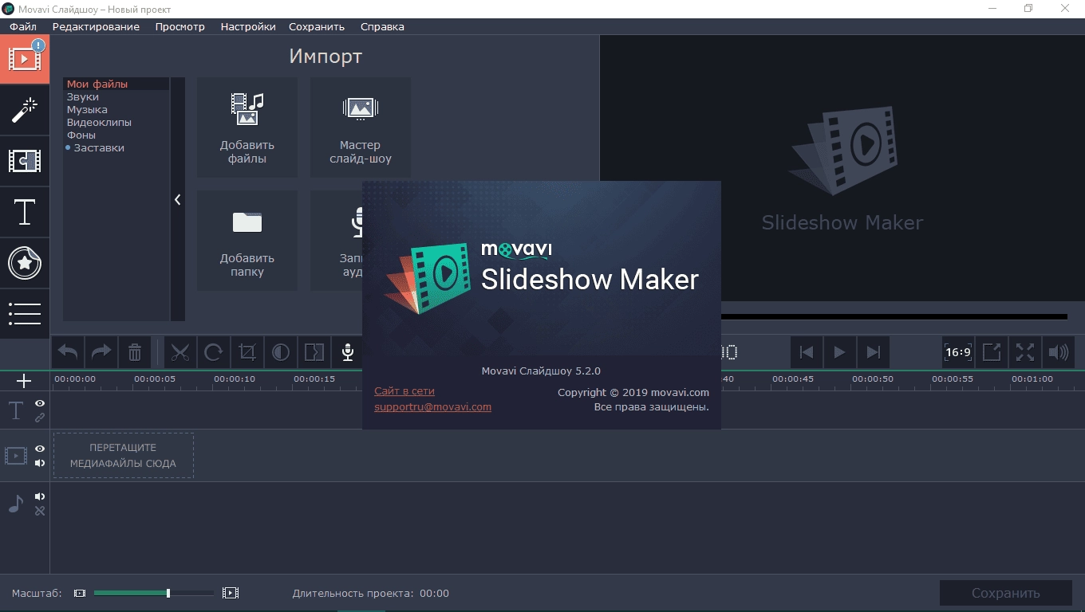Toggle video track visibility eye
The height and width of the screenshot is (612, 1085).
click(x=40, y=449)
